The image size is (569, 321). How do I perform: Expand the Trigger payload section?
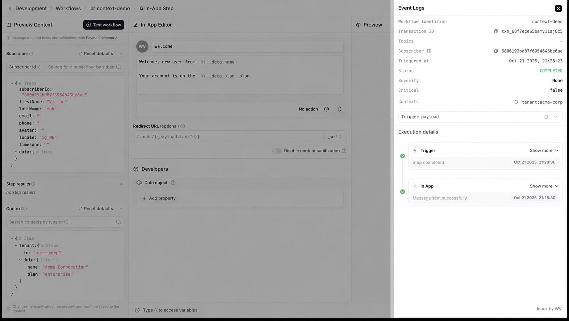point(556,117)
